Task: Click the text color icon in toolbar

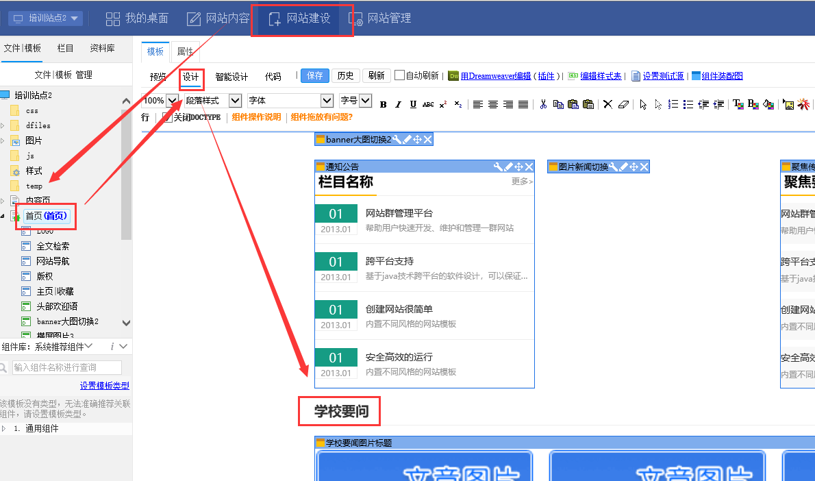Action: (x=738, y=105)
